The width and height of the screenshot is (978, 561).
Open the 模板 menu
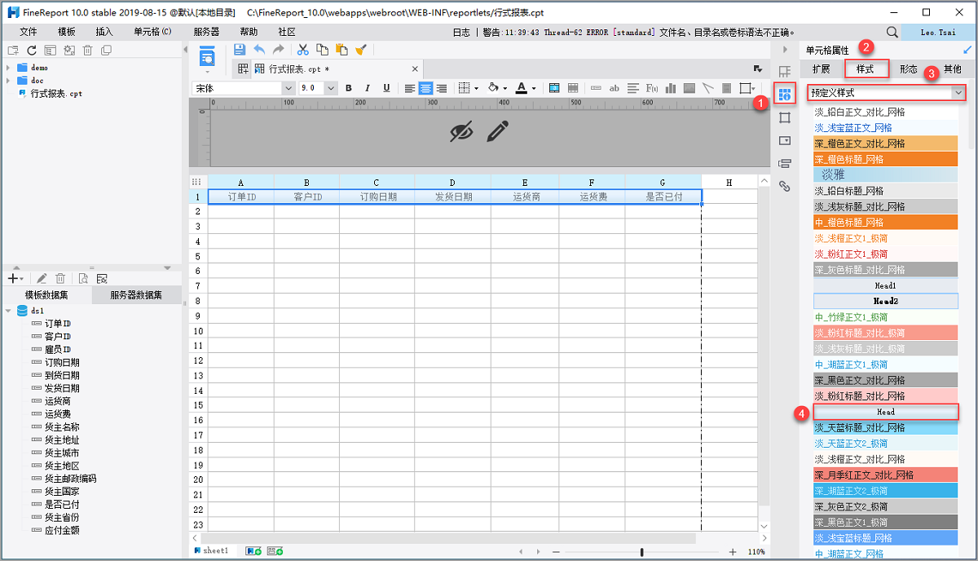pos(67,32)
